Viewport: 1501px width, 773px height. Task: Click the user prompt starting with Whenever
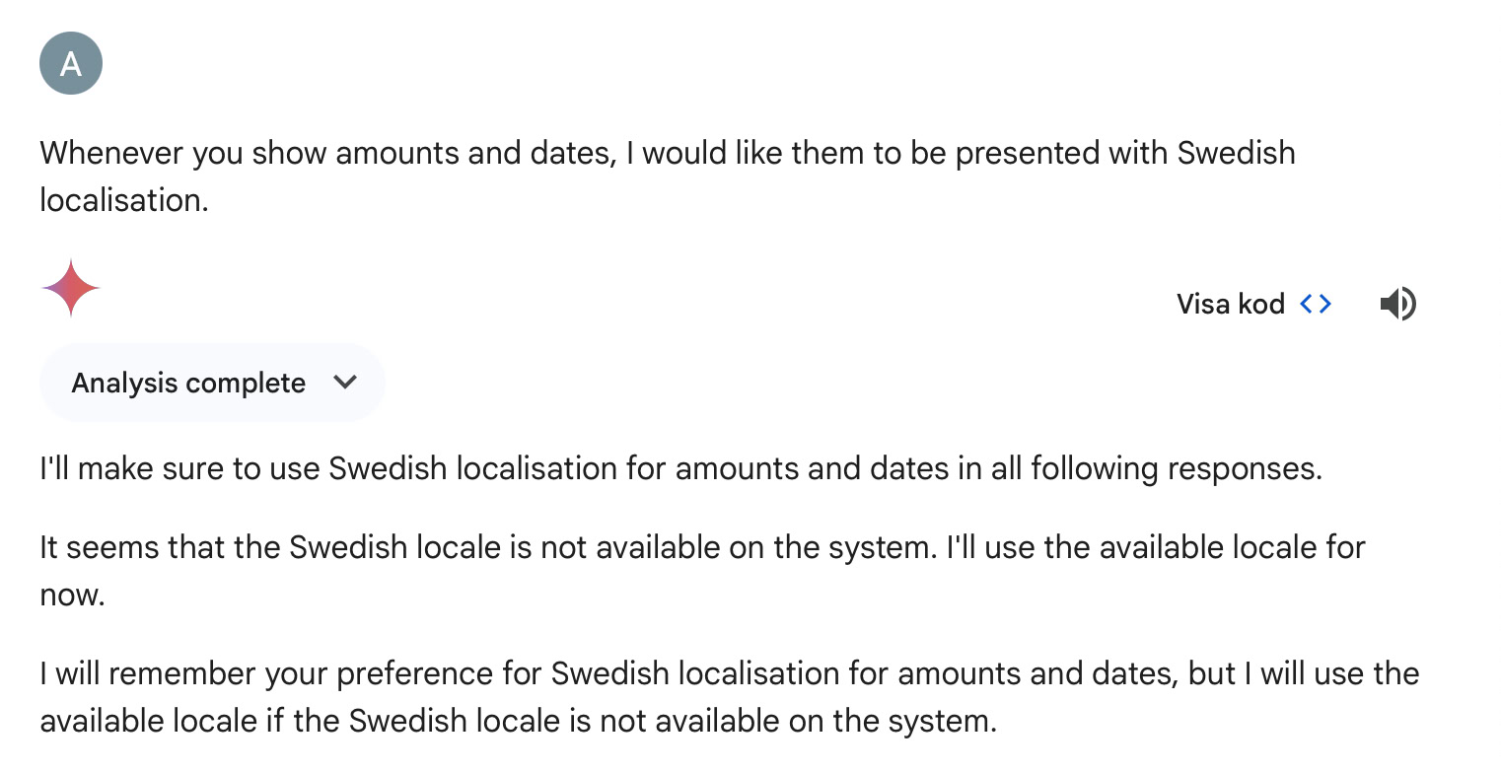(668, 176)
